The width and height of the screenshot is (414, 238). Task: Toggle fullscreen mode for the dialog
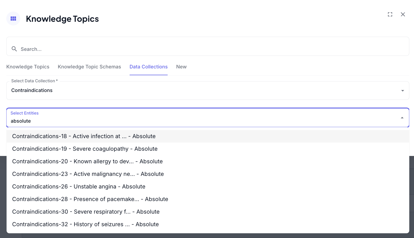click(x=390, y=14)
